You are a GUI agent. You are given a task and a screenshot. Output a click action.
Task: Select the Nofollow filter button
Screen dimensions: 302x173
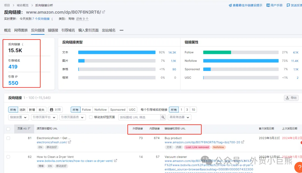point(100,110)
